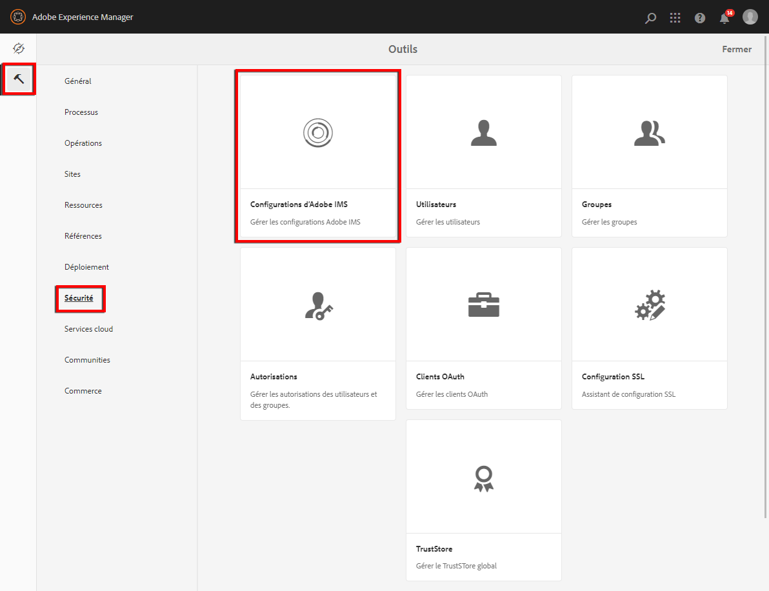Open the Clients OAuth card title
Screen dimensions: 769x591
coord(440,376)
